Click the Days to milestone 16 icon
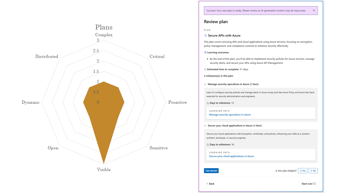 [208, 144]
